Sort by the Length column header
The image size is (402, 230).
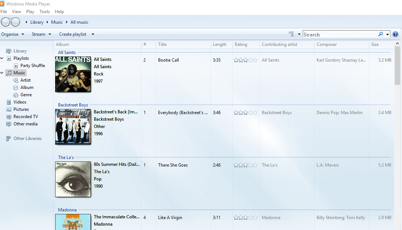[222, 44]
